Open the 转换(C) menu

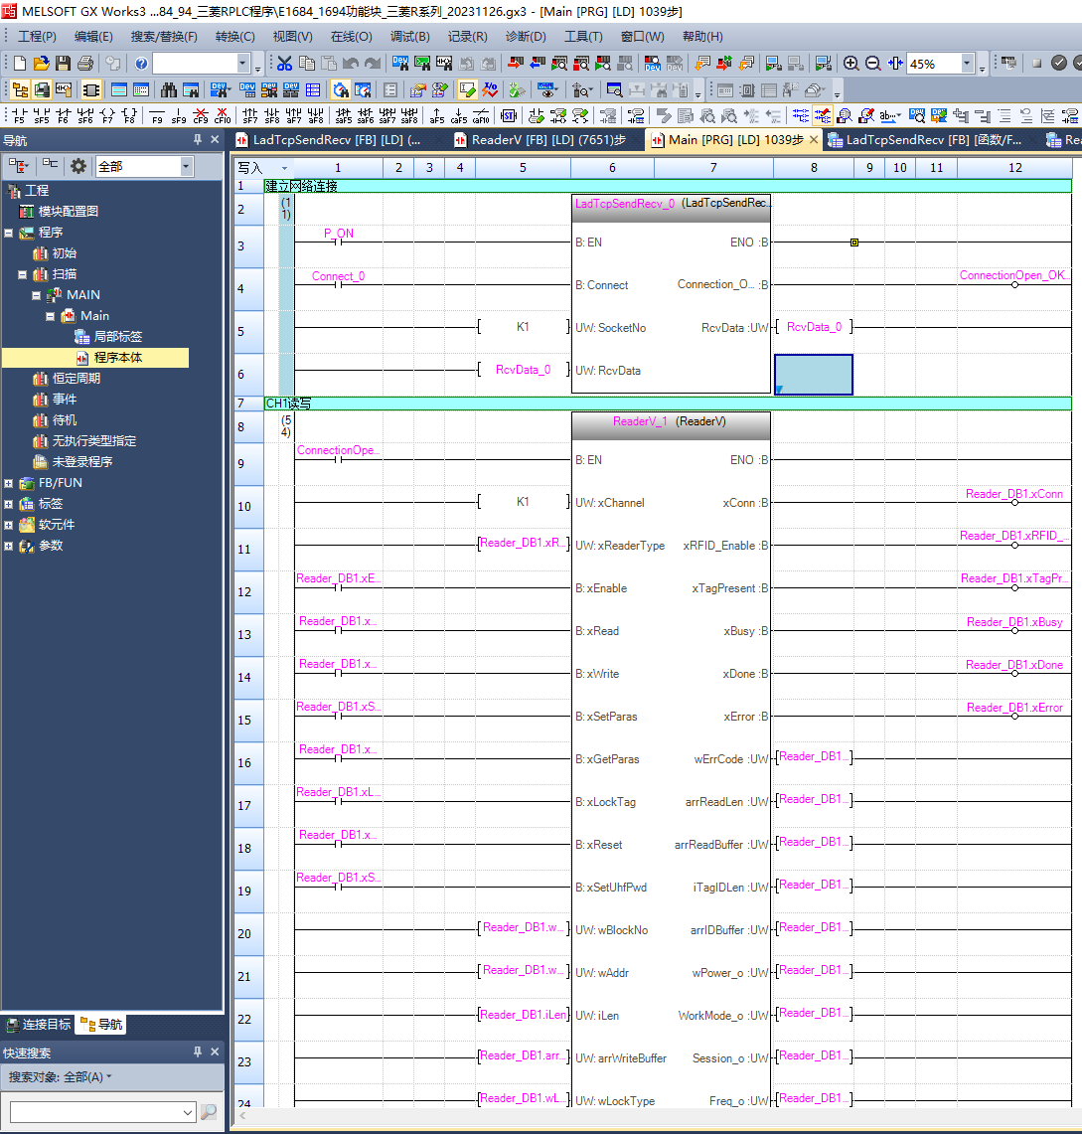click(234, 37)
